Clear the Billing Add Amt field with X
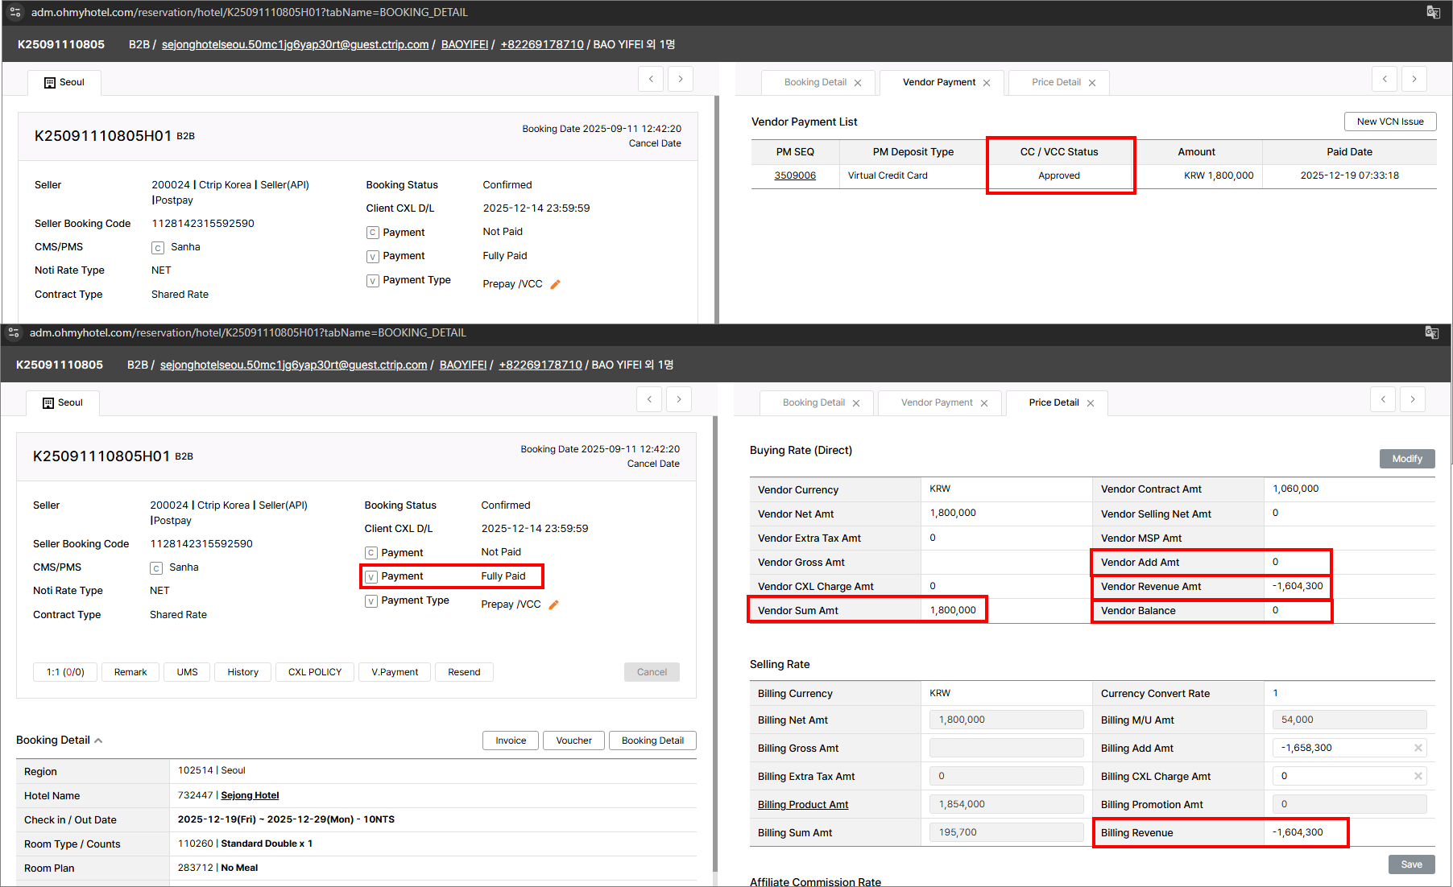 [x=1418, y=748]
